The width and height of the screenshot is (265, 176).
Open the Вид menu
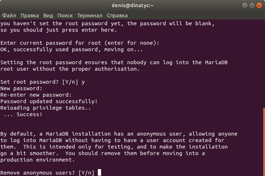(x=48, y=16)
